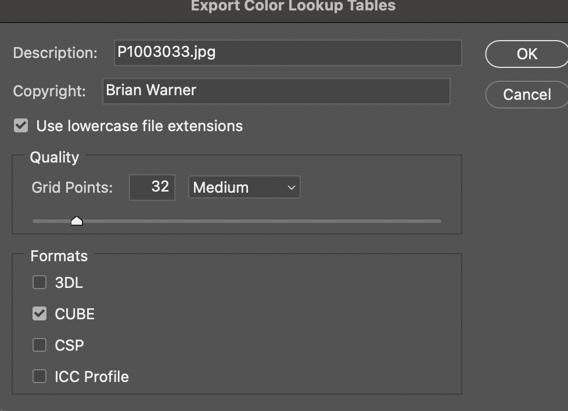Enable the CSP format checkbox

click(39, 345)
